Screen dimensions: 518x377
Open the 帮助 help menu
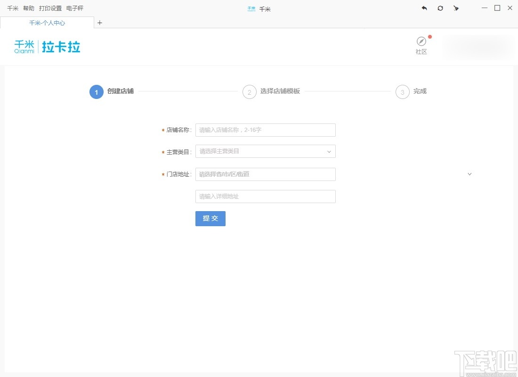[x=29, y=8]
